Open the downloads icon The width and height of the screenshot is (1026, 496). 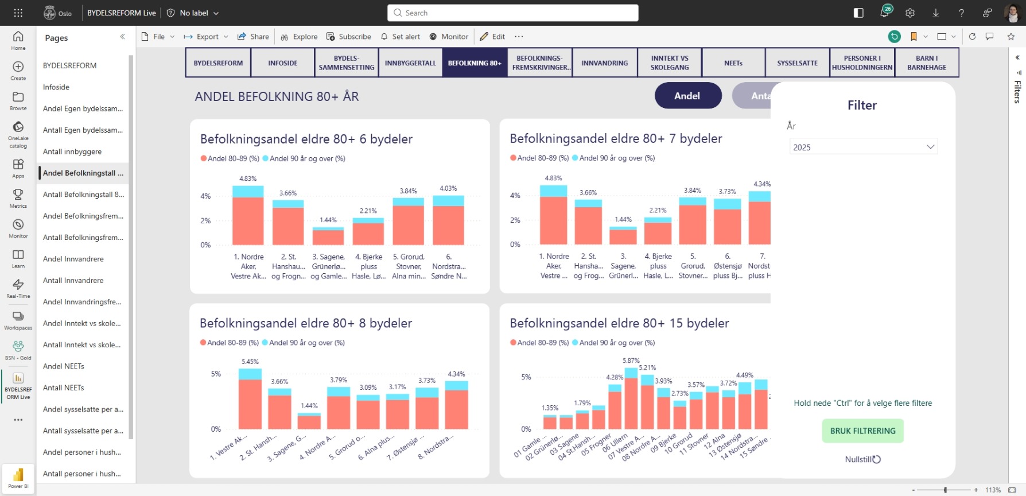[936, 13]
